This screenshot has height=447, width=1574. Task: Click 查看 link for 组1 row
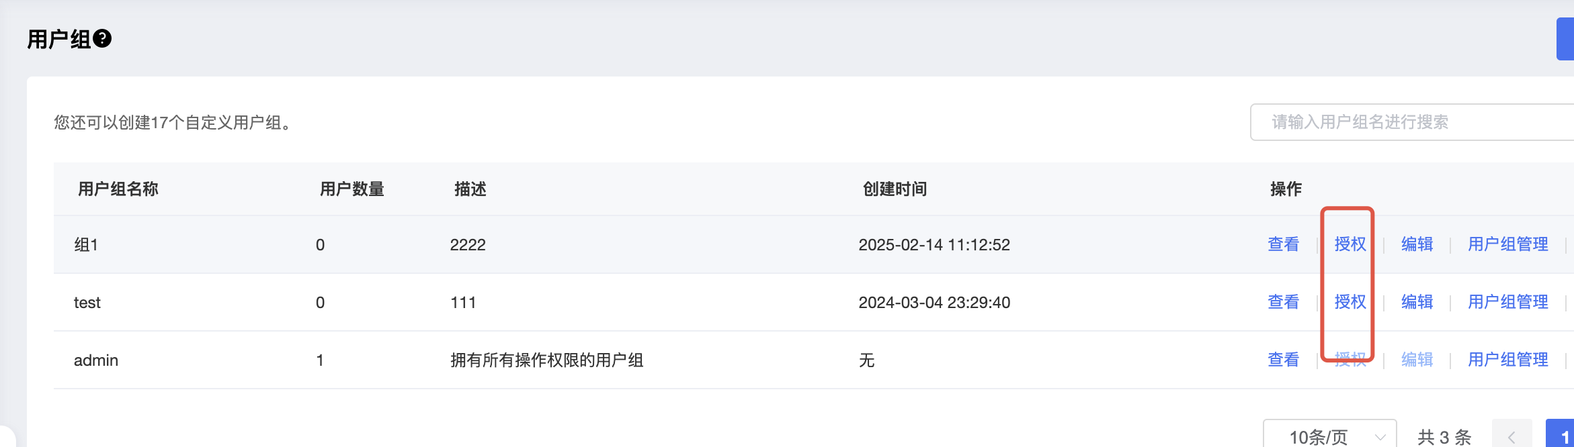tap(1283, 244)
